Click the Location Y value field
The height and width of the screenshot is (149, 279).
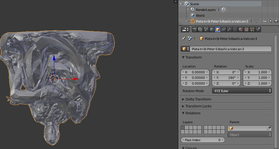point(195,78)
